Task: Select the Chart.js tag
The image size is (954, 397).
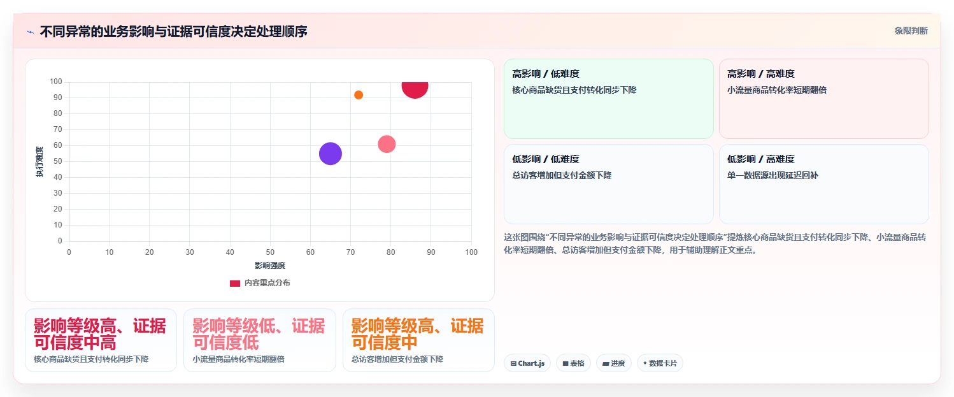Action: pos(527,363)
